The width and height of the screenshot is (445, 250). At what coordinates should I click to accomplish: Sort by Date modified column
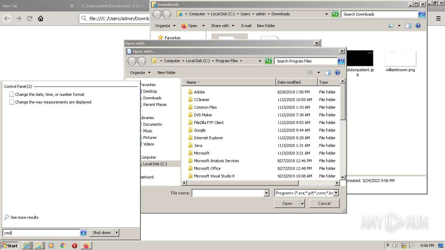[297, 82]
